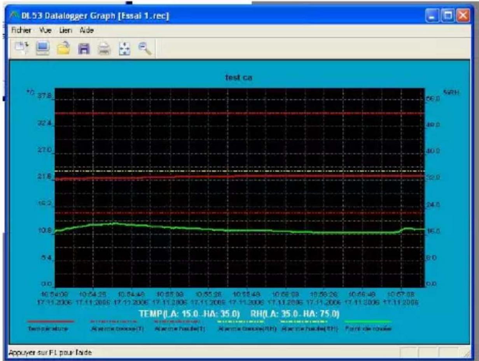Save the recording with the floppy icon
This screenshot has width=479, height=361.
pyautogui.click(x=84, y=48)
